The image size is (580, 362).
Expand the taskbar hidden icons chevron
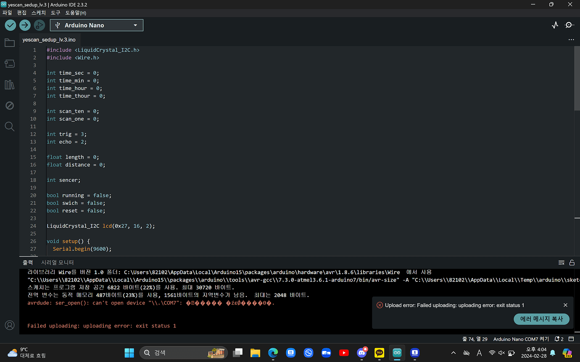pos(453,353)
